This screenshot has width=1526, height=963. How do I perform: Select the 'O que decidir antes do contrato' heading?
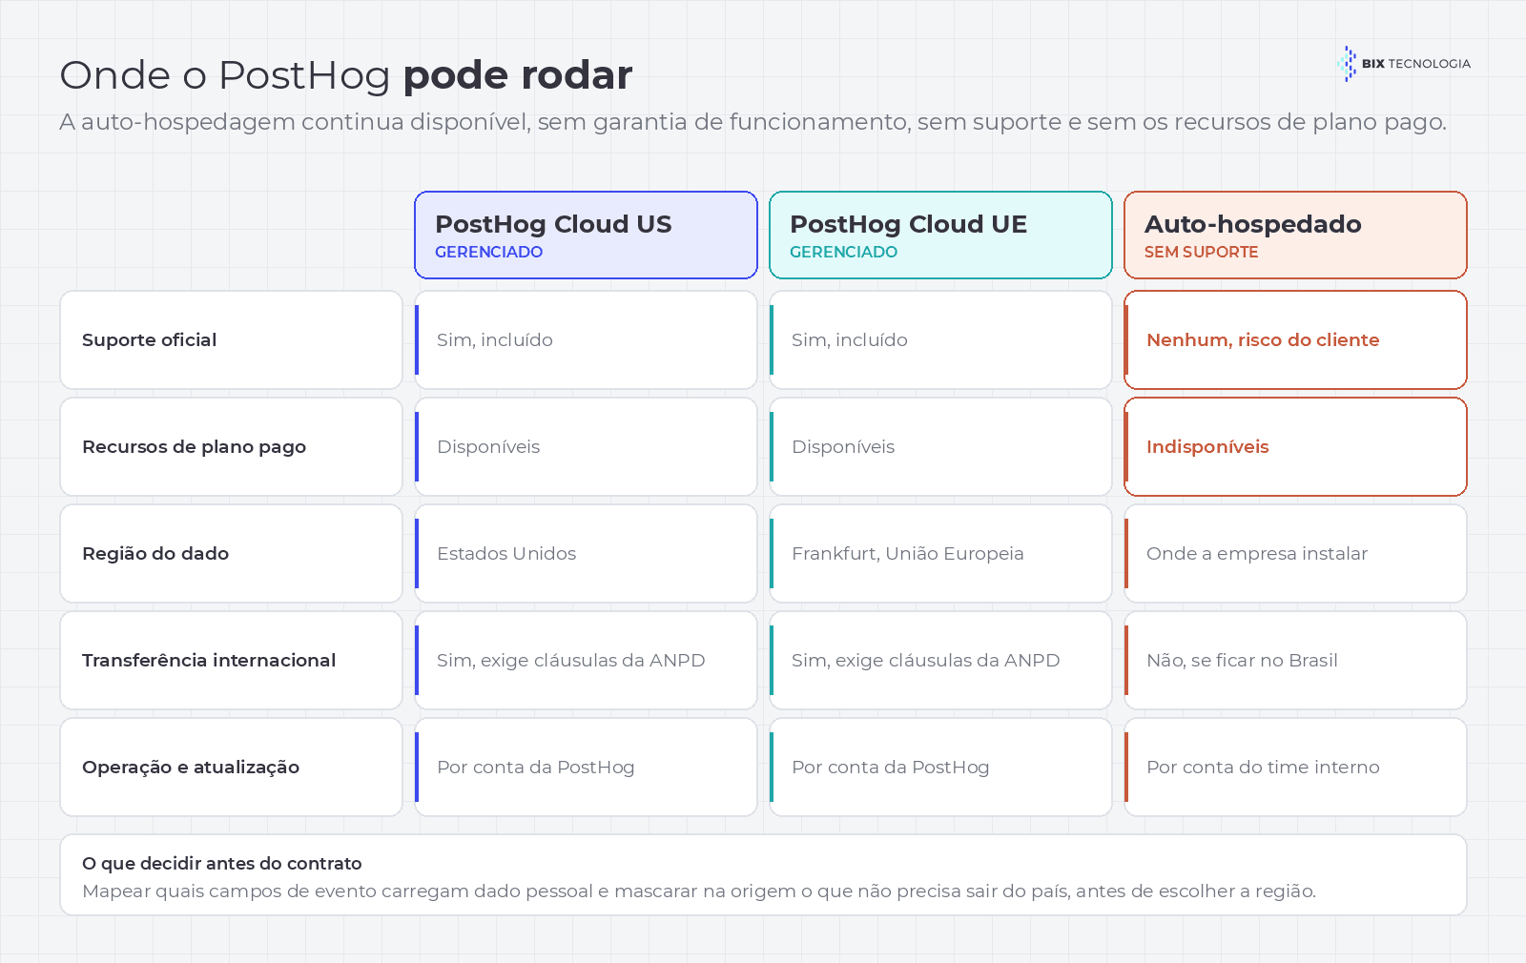coord(222,863)
